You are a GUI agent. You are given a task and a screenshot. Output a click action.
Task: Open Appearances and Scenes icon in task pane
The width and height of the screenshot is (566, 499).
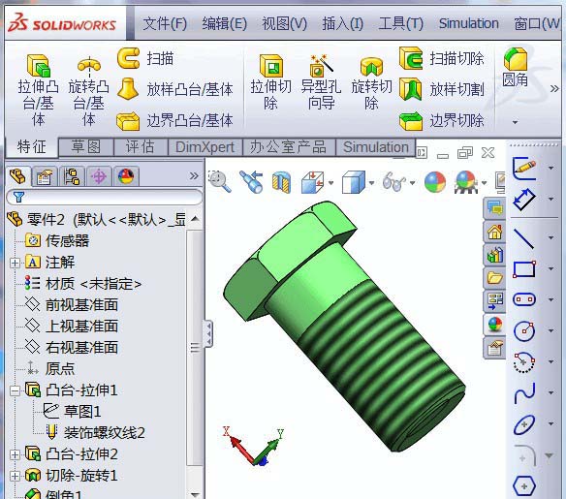[x=495, y=325]
